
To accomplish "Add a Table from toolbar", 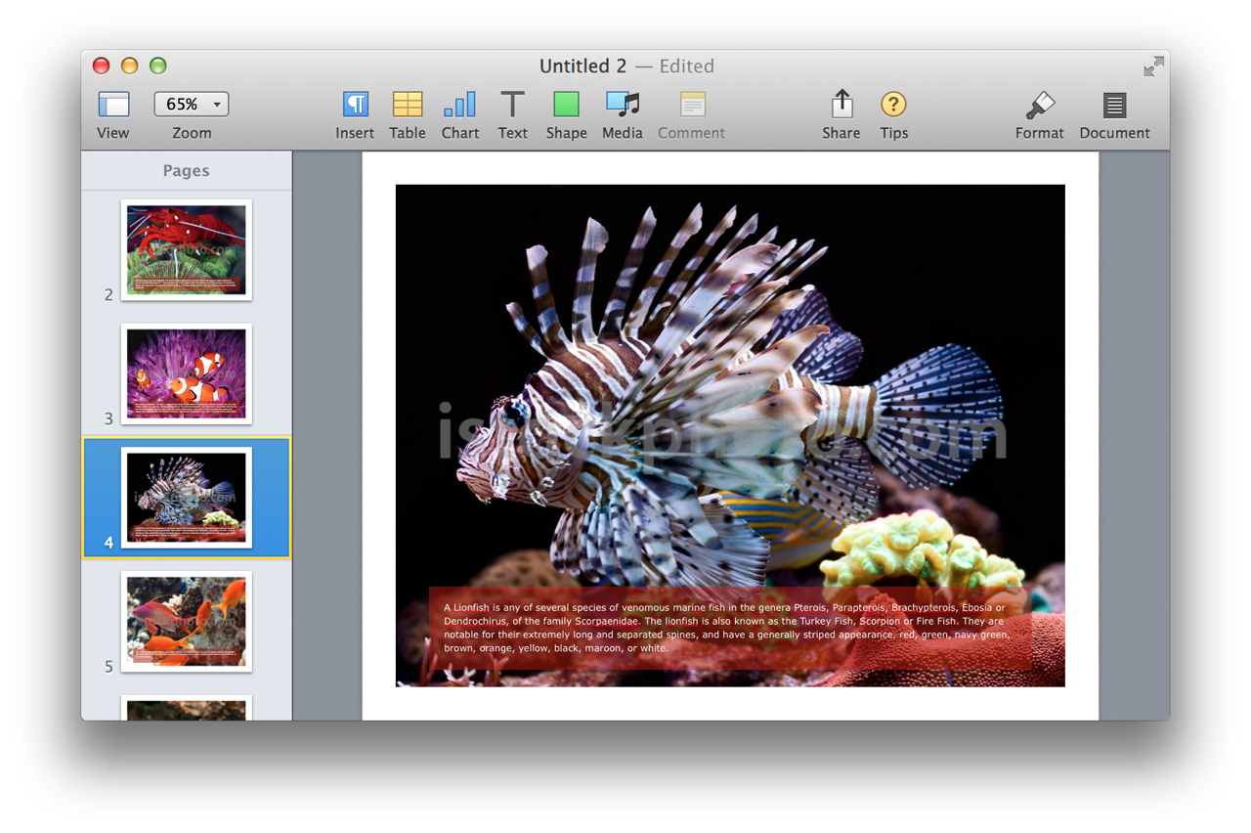I will click(x=408, y=104).
